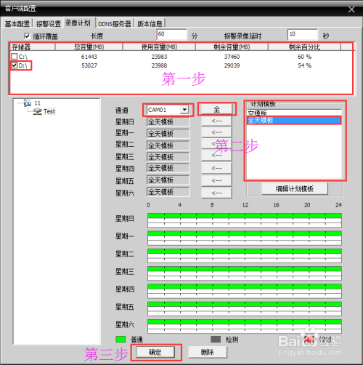The width and height of the screenshot is (363, 365).
Task: Click the 星期六 template field
Action: tap(168, 192)
